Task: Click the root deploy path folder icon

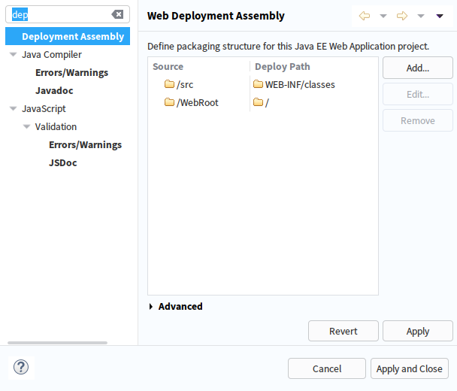Action: tap(259, 102)
